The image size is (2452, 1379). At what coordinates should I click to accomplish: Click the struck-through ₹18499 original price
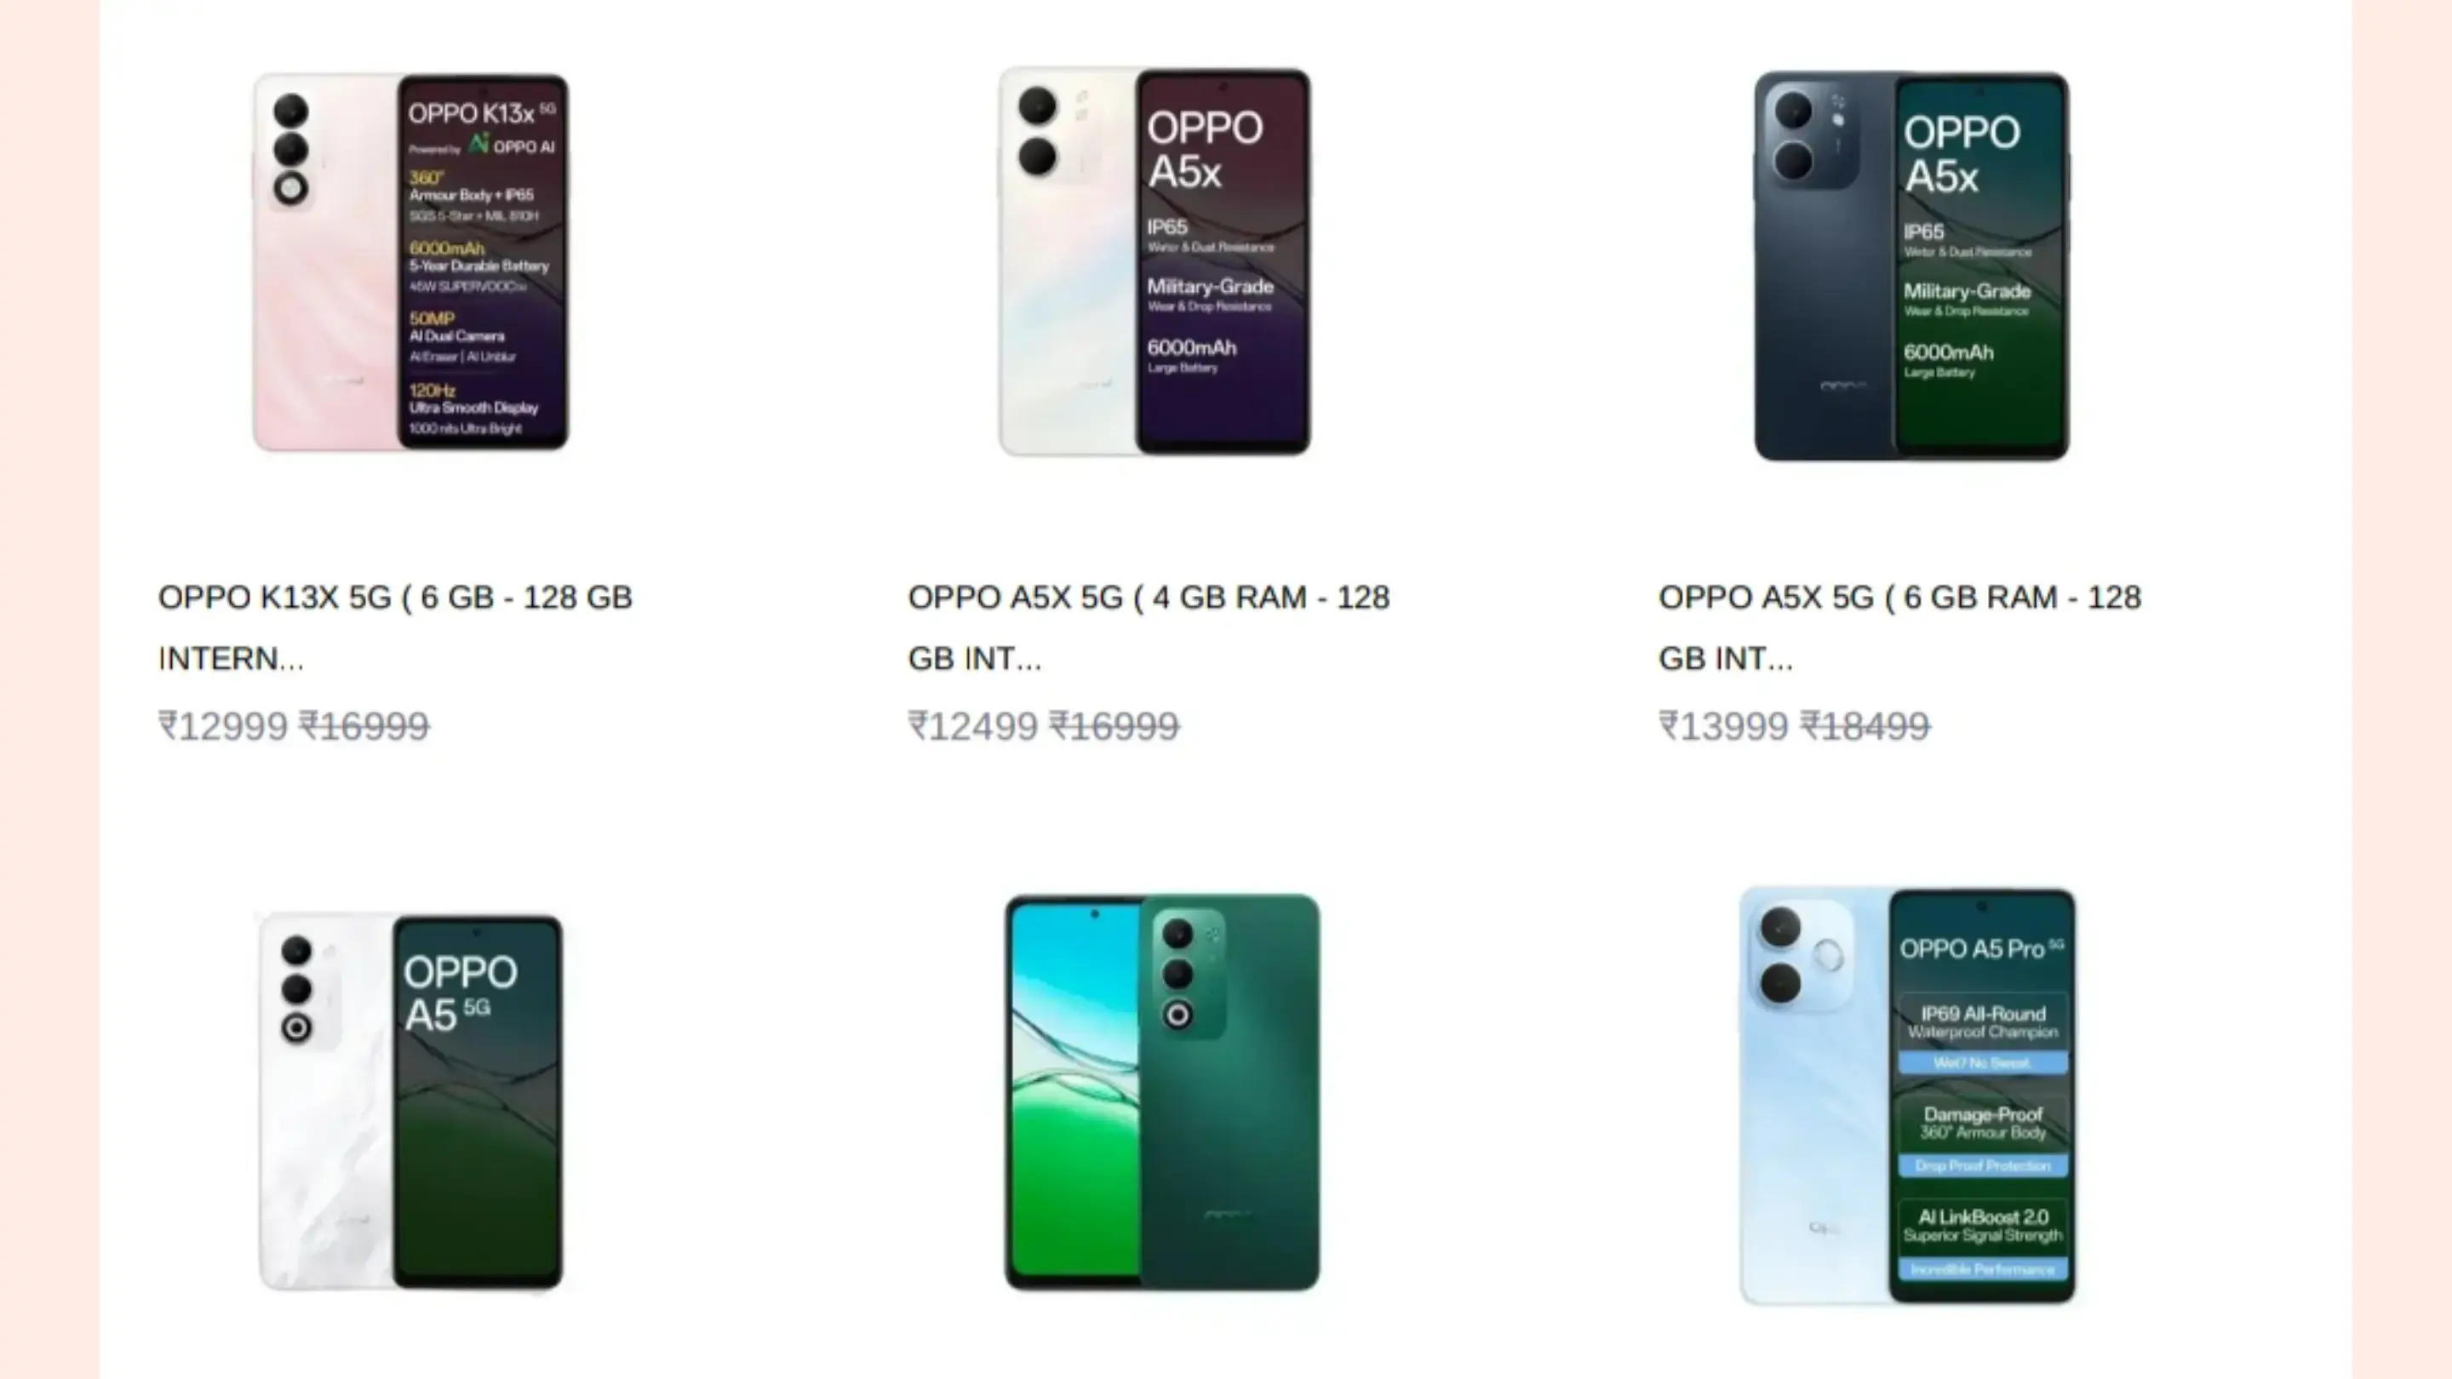coord(1865,726)
